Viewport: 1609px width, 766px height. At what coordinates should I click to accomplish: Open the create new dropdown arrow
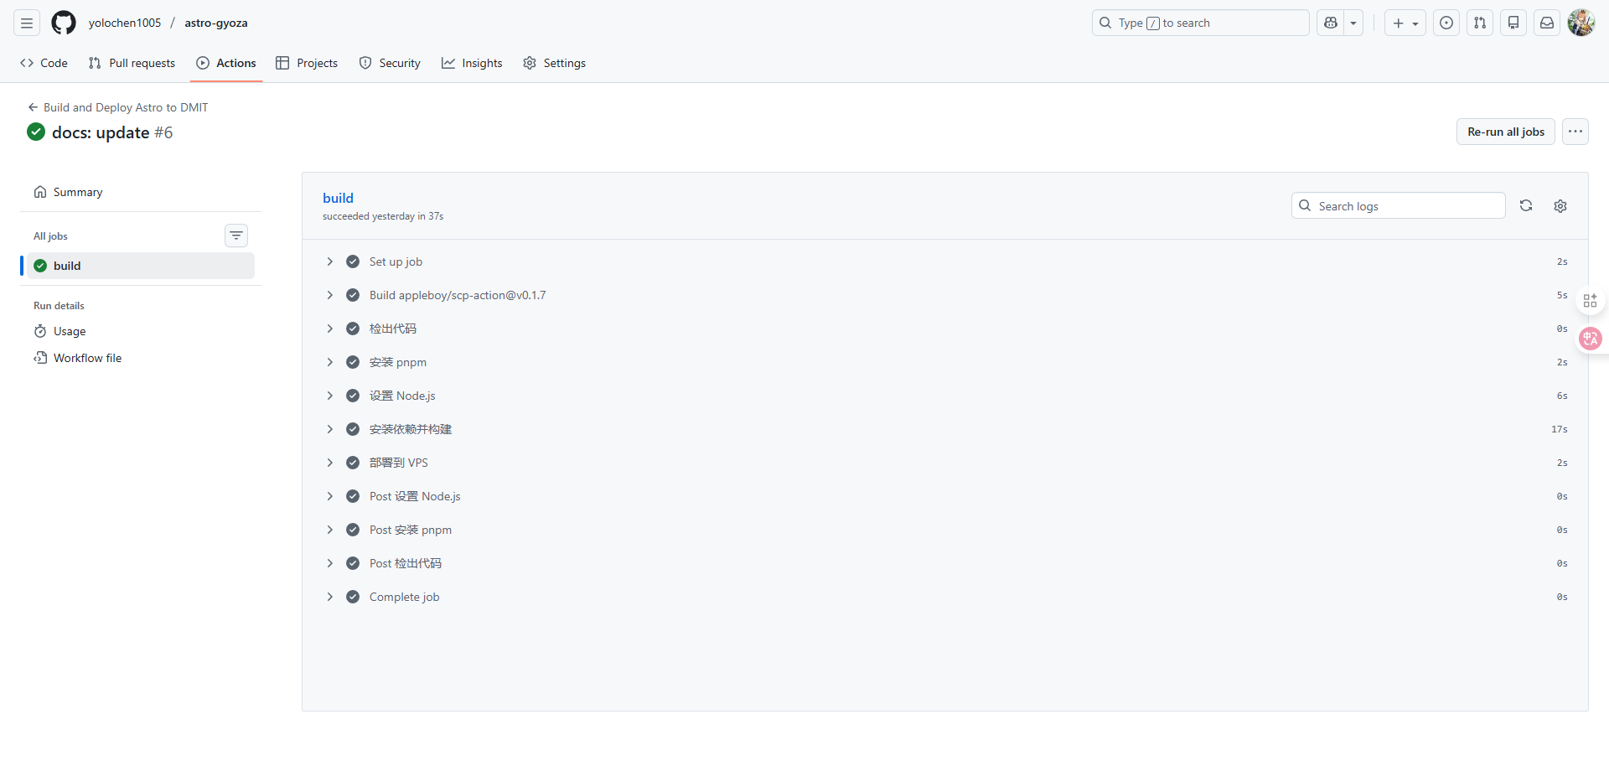(1415, 23)
